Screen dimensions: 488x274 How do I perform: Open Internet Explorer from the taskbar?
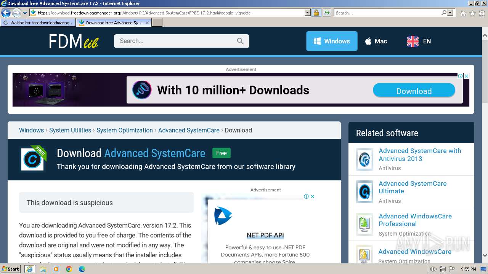point(29,269)
